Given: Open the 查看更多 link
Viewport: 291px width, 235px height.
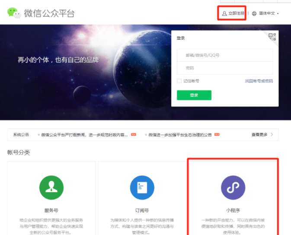Looking at the screenshot, I should (x=259, y=135).
